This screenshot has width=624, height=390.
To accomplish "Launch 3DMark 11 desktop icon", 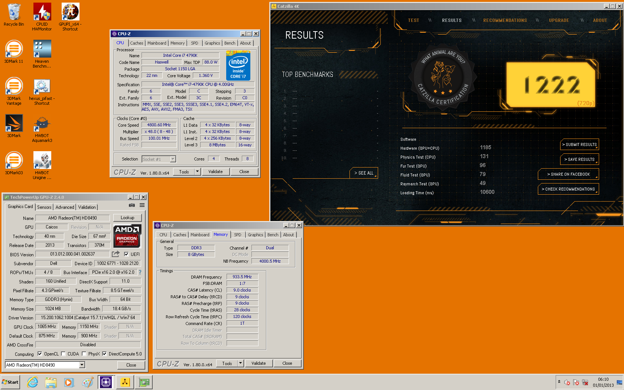I will tap(14, 52).
